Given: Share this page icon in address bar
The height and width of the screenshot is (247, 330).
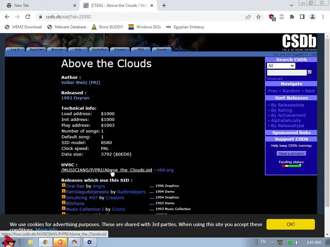Looking at the screenshot, I should pyautogui.click(x=248, y=17).
